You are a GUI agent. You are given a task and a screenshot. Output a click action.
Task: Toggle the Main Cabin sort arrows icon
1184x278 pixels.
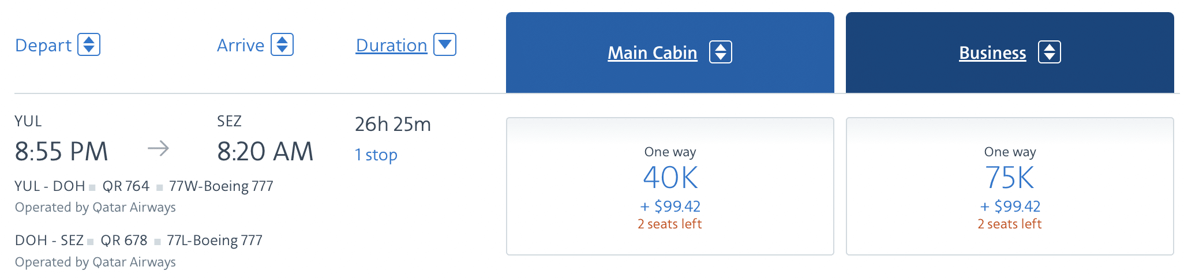tap(721, 52)
